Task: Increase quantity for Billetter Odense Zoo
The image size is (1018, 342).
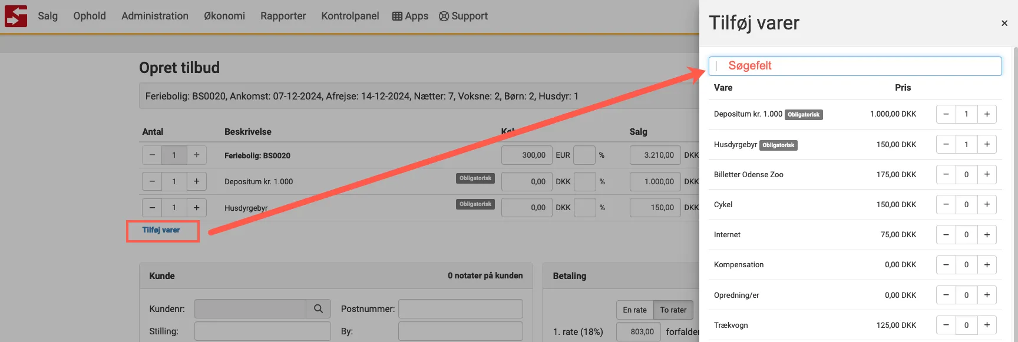Action: pyautogui.click(x=987, y=174)
